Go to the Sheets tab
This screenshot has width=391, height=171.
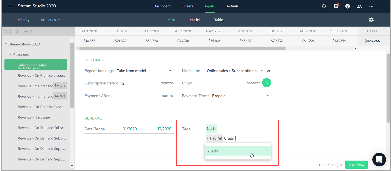coord(188,6)
